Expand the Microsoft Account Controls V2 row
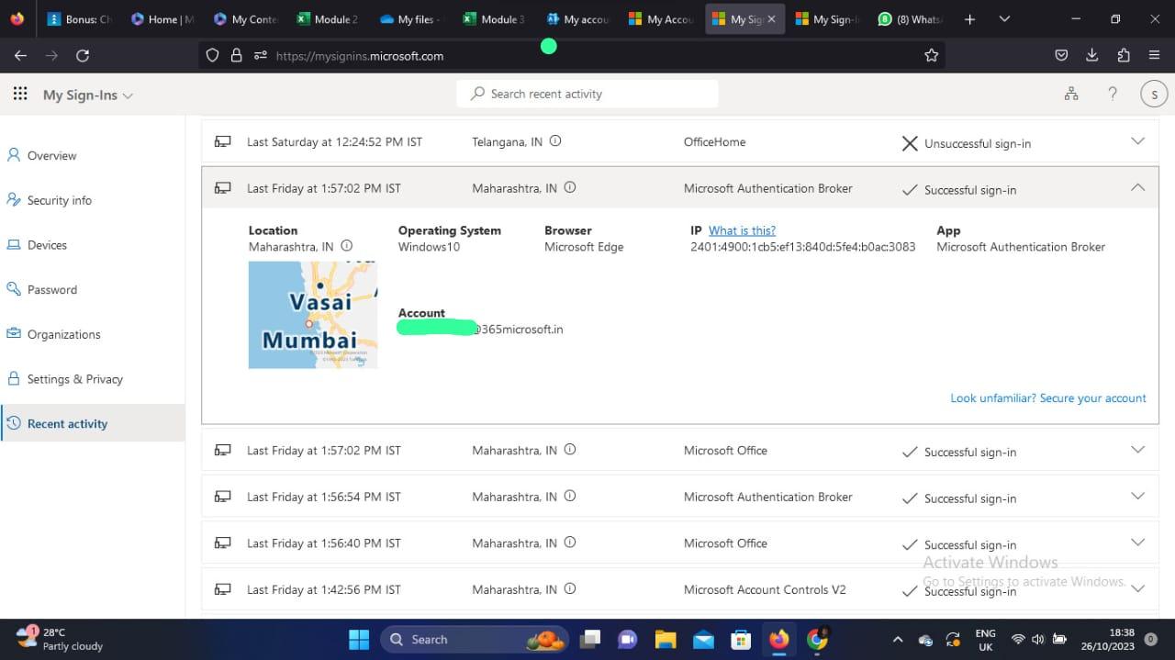Screen dimensions: 1175x660 (1137, 588)
